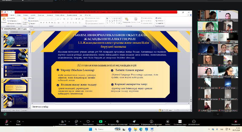The height and width of the screenshot is (132, 242).
Task: Click the Reactions icon in Zoom
Action: click(88, 121)
